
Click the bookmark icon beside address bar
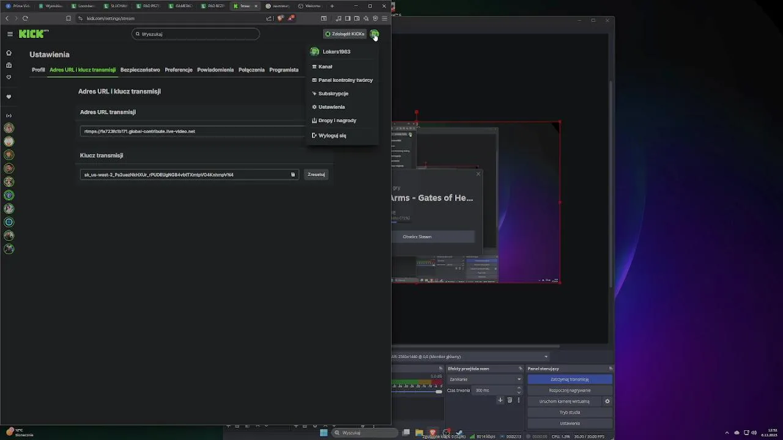tap(69, 18)
